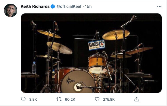Click the orange tom drum in the photo

97,64
